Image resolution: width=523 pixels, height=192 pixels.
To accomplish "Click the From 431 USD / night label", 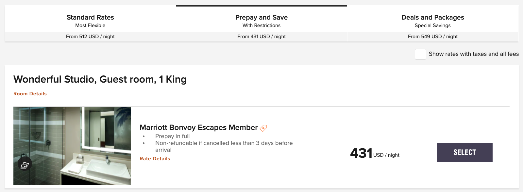I will pos(261,37).
